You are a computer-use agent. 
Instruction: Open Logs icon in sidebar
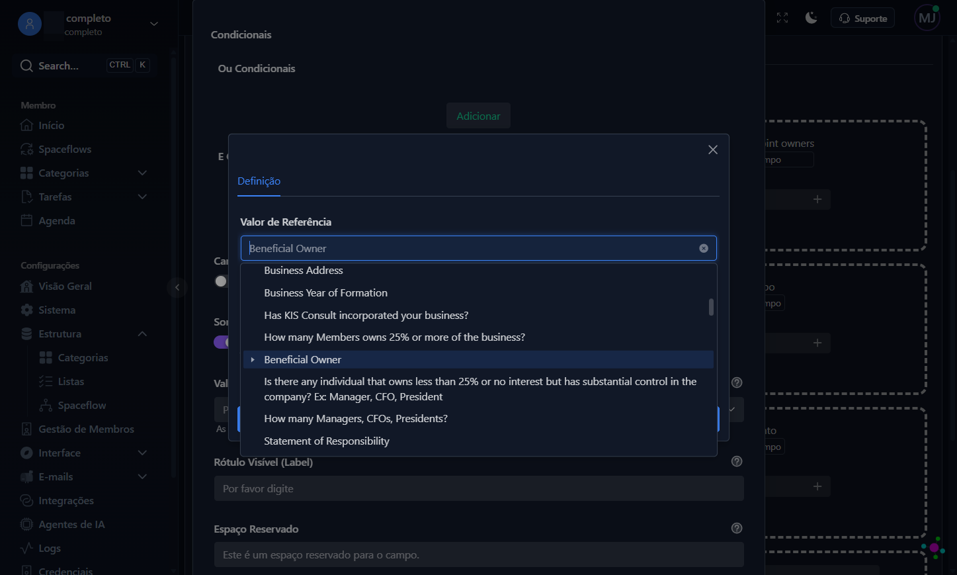tap(26, 548)
